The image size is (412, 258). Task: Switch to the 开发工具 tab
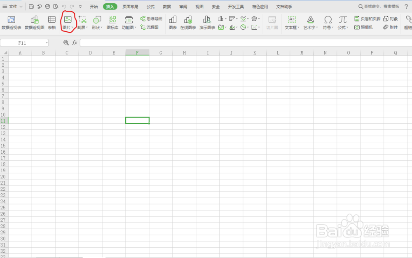click(x=236, y=7)
